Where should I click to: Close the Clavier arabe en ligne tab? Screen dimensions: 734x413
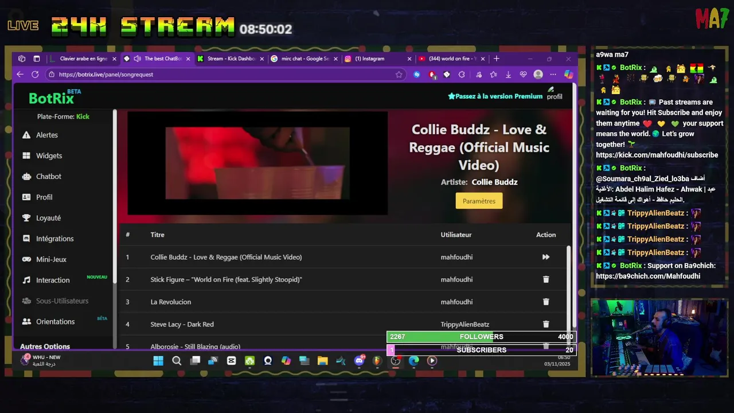[x=114, y=59]
